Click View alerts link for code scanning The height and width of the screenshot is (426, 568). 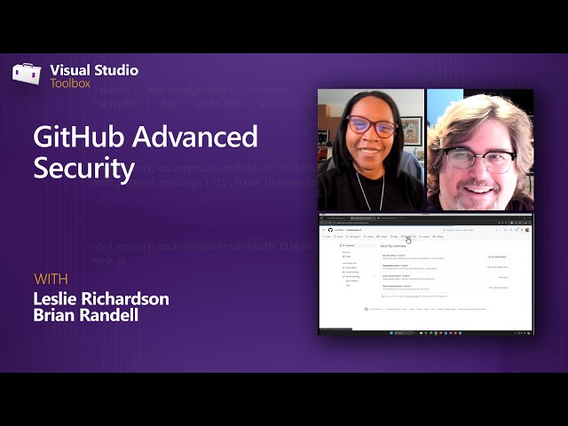coord(503,277)
